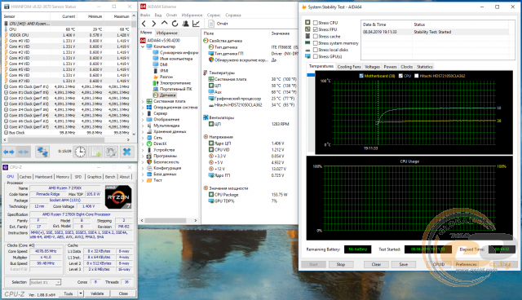This screenshot has height=300, width=522.
Task: Open CPU-Z Tools dropdown arrow
Action: point(81,293)
